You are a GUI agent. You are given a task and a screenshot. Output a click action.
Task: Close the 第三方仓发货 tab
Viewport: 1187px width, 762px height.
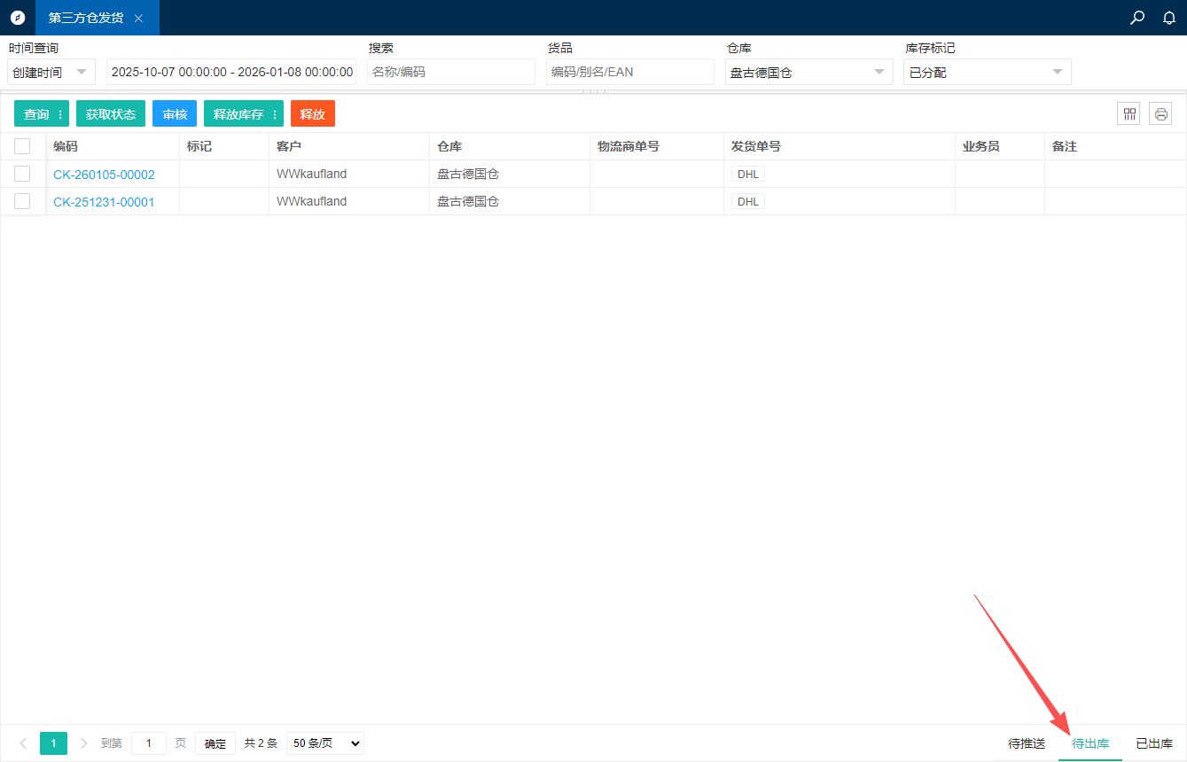(138, 18)
